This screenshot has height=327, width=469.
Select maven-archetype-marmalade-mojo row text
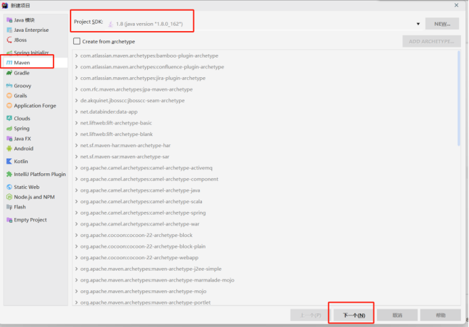[x=157, y=280]
